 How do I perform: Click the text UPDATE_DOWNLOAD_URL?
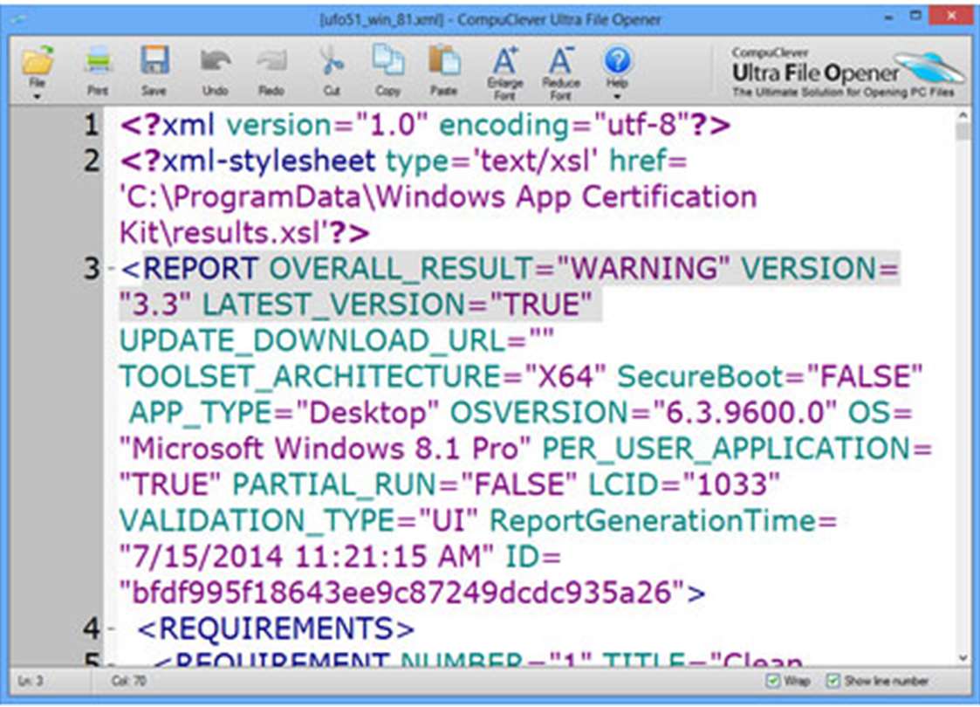[x=312, y=340]
